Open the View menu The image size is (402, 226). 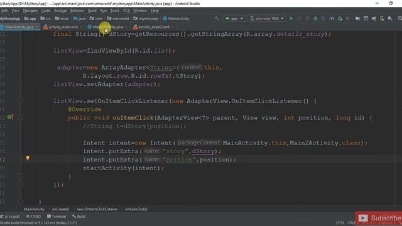pyautogui.click(x=15, y=11)
